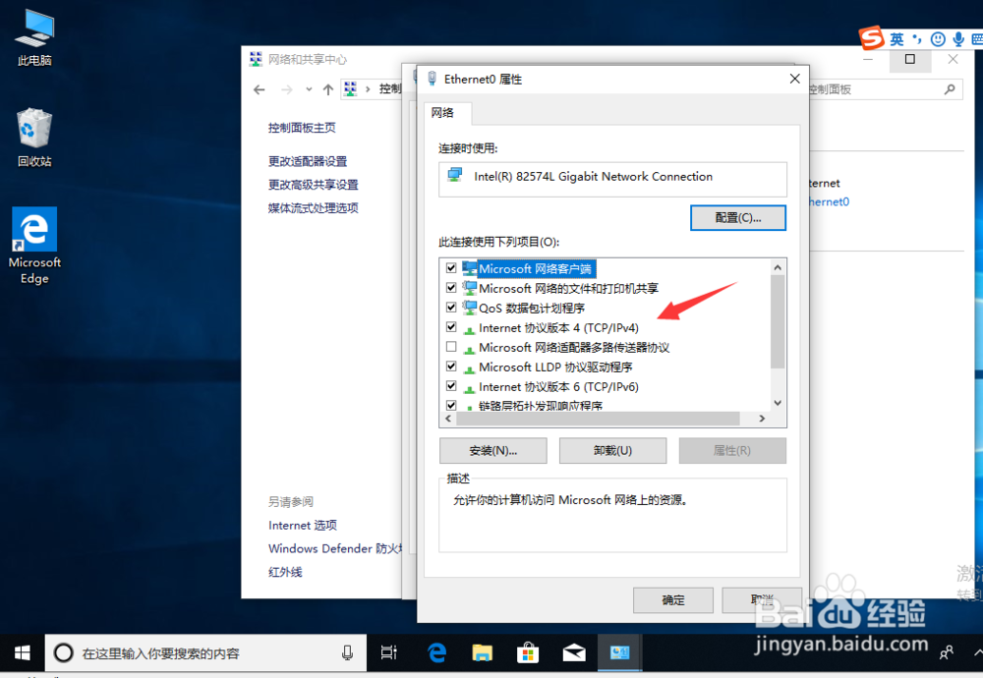Click 确定 button
This screenshot has height=678, width=983.
673,600
